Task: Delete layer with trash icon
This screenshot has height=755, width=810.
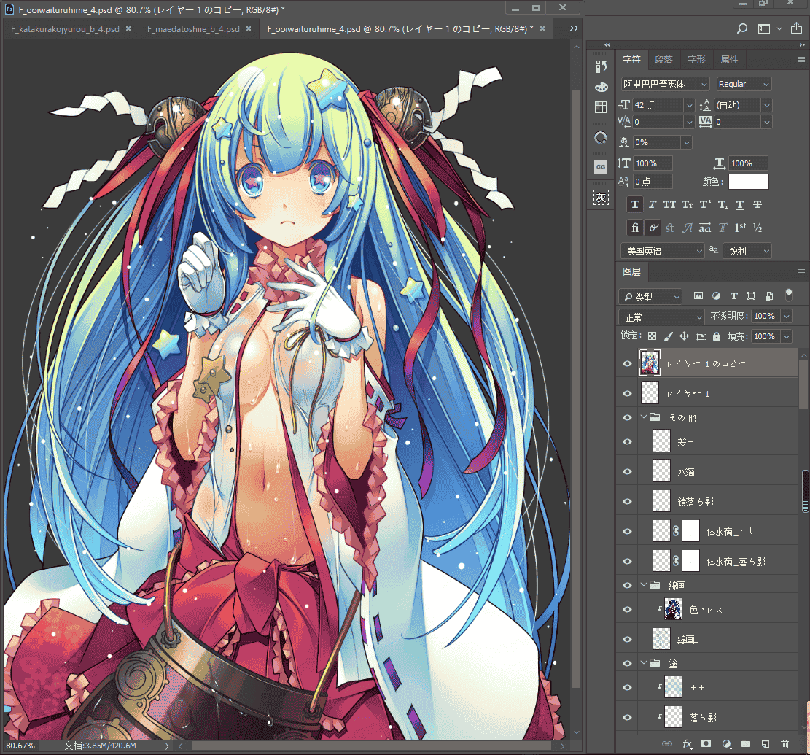Action: pos(784,743)
